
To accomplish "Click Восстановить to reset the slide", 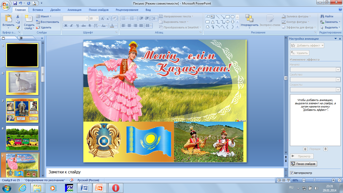I will 47,22.
